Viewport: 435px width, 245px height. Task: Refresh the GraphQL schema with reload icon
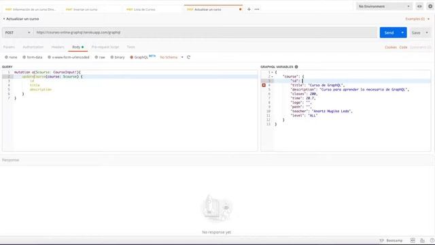coord(189,57)
